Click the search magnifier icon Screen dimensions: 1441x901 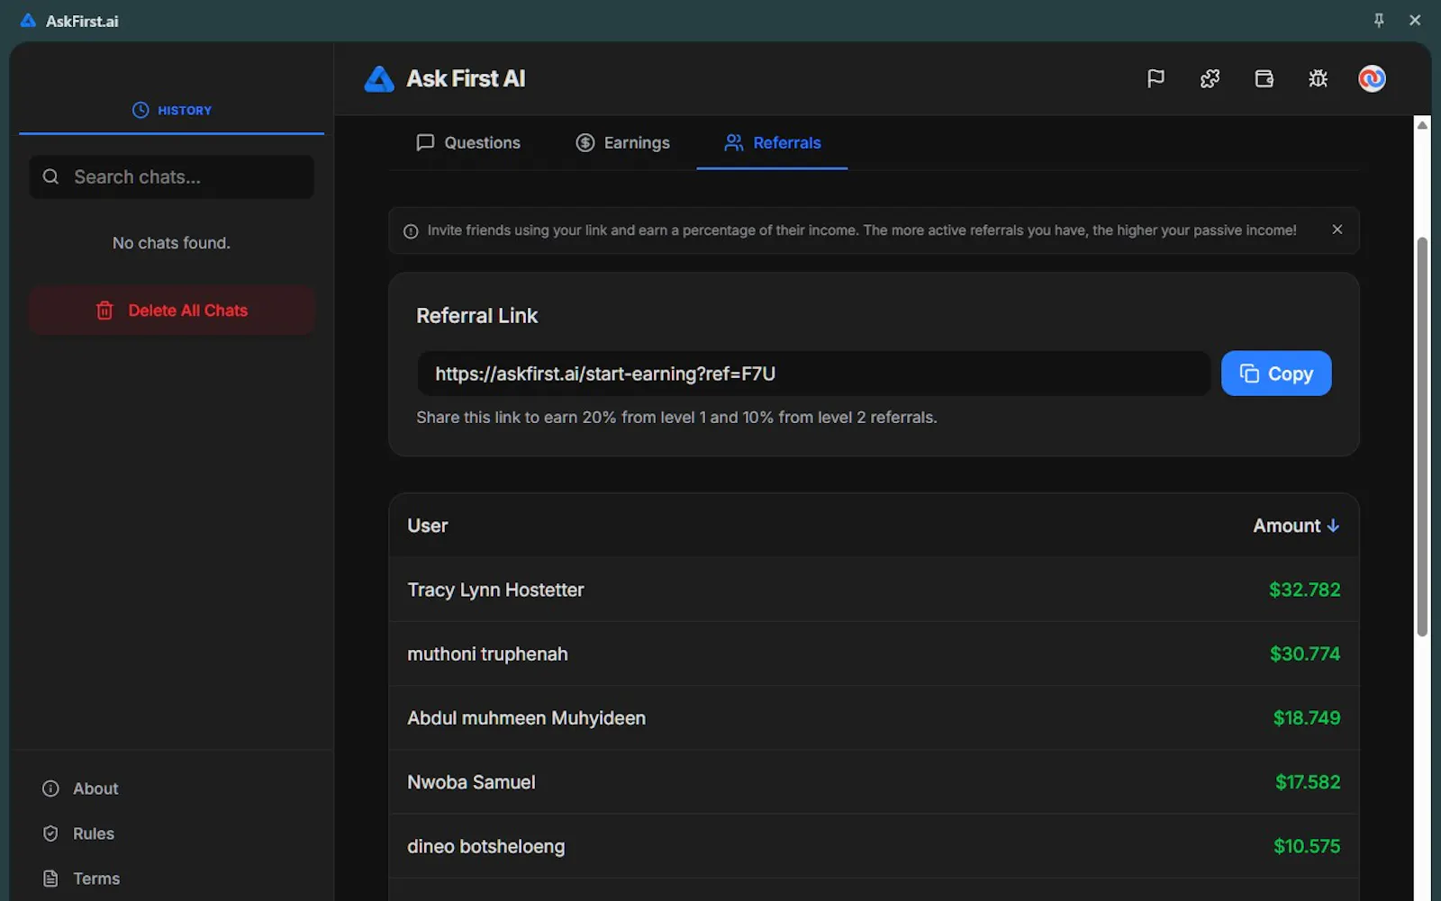coord(51,176)
